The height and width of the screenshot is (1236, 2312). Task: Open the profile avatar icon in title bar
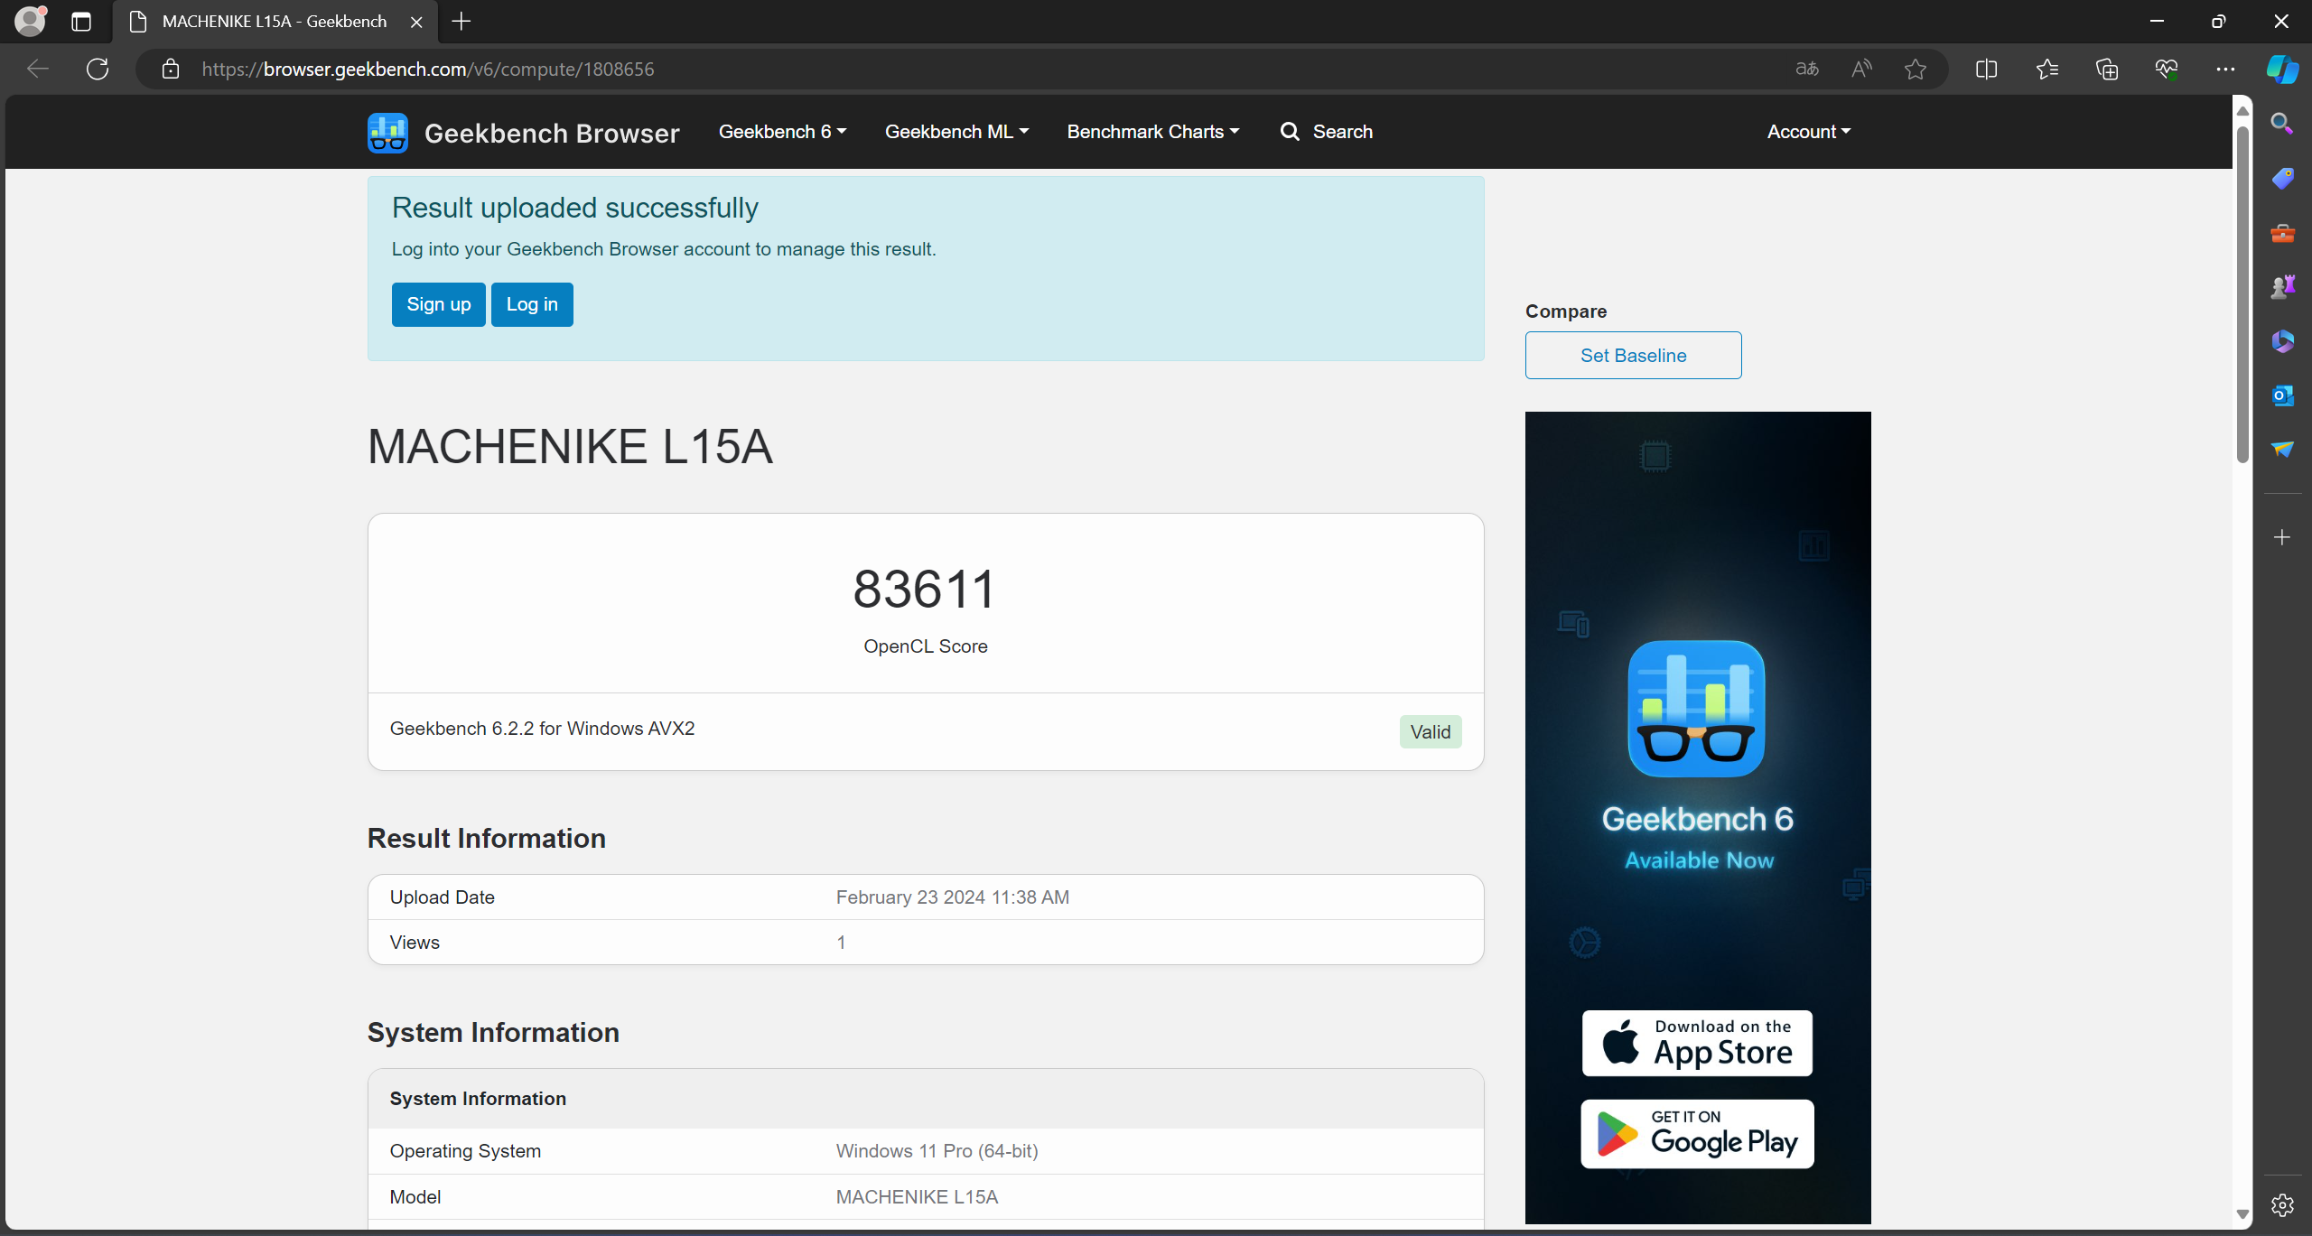coord(30,21)
